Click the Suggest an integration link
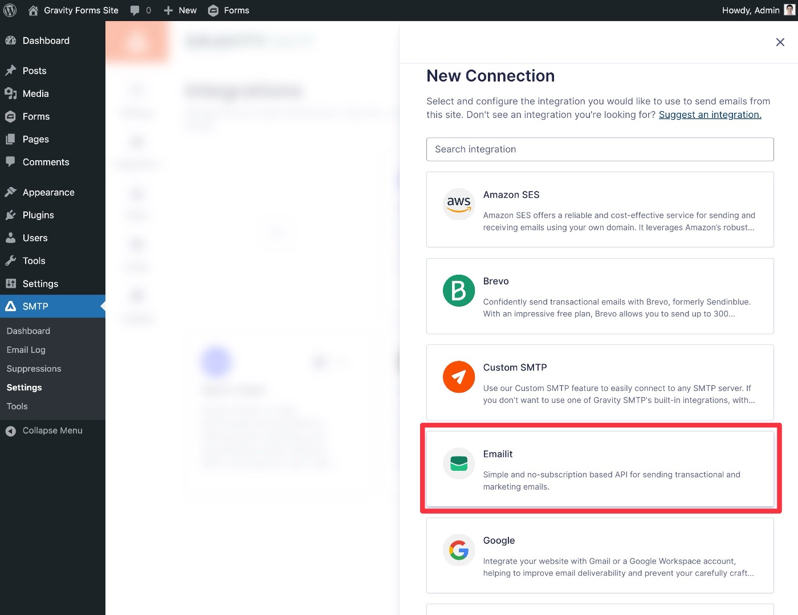Viewport: 798px width, 615px height. pyautogui.click(x=710, y=115)
